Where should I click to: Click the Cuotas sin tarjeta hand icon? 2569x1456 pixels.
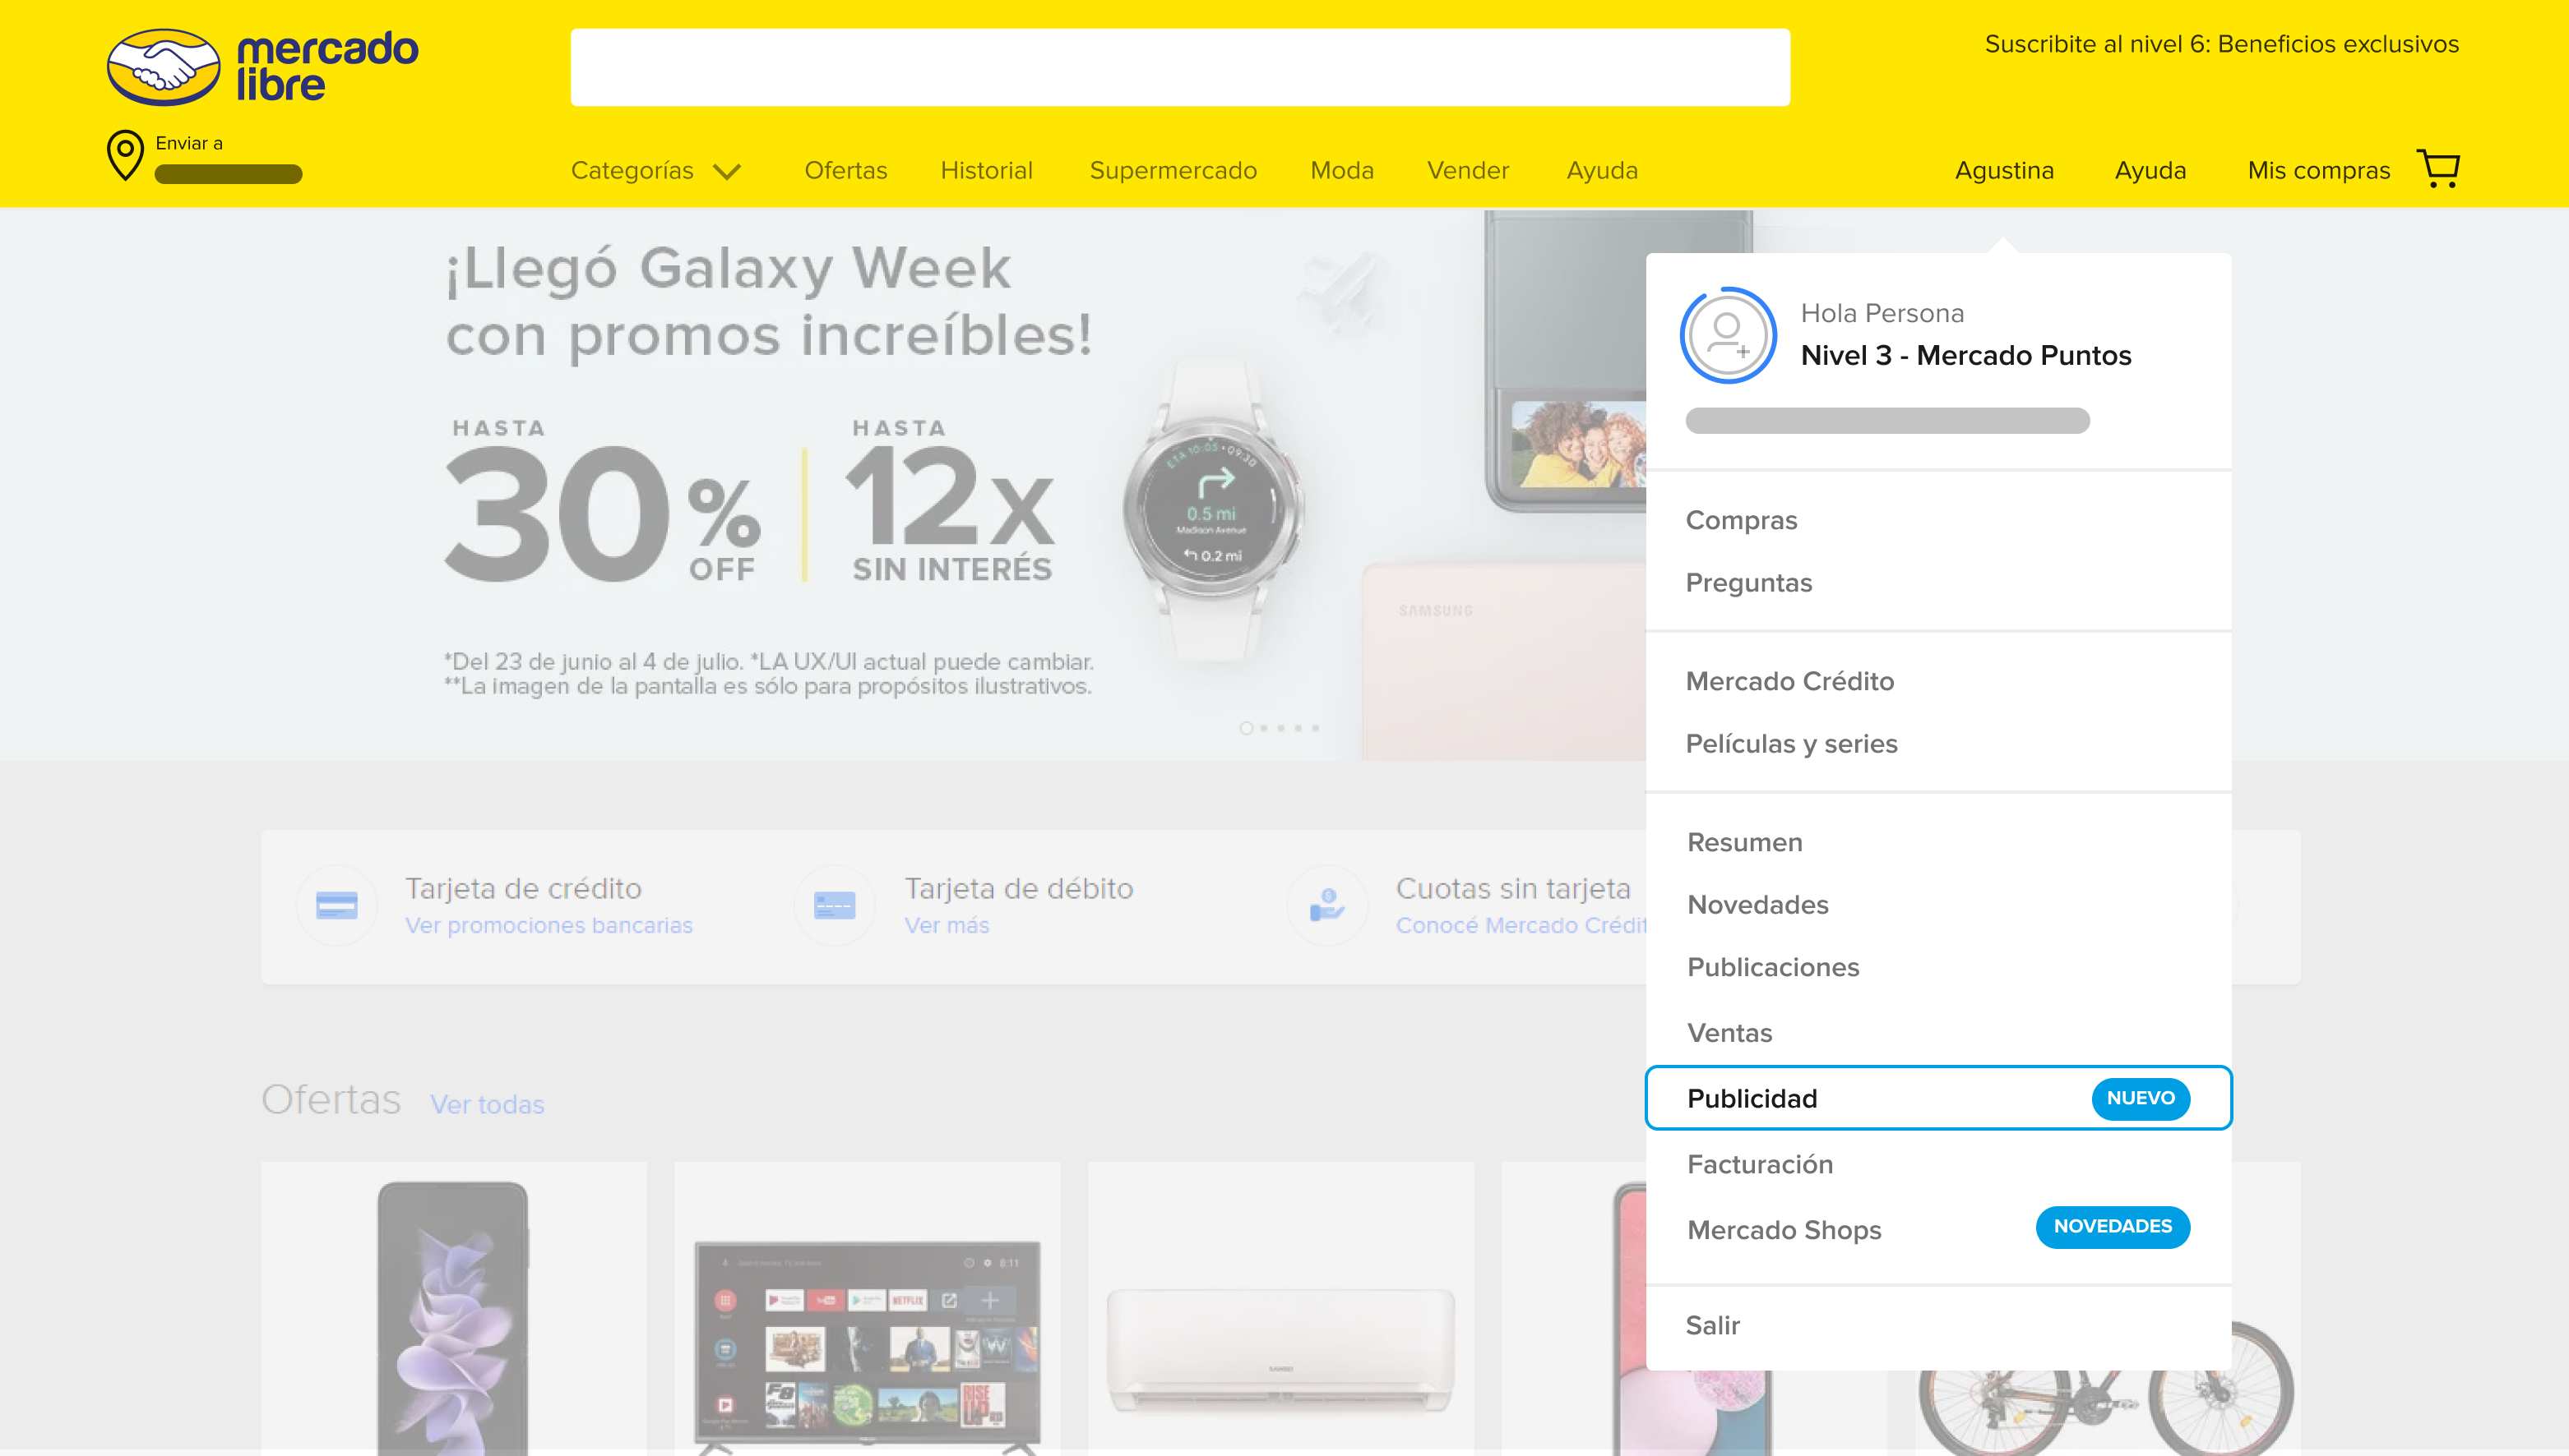(1327, 905)
